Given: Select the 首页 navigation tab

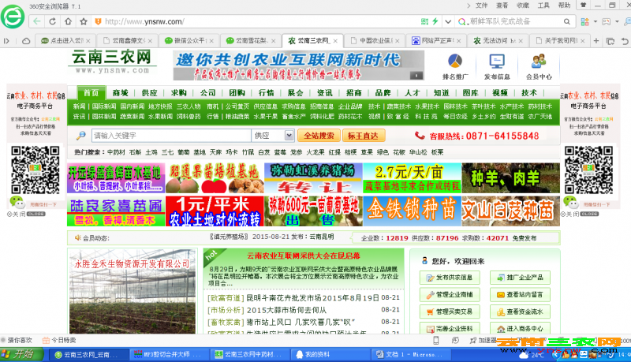Looking at the screenshot, I should click(91, 92).
